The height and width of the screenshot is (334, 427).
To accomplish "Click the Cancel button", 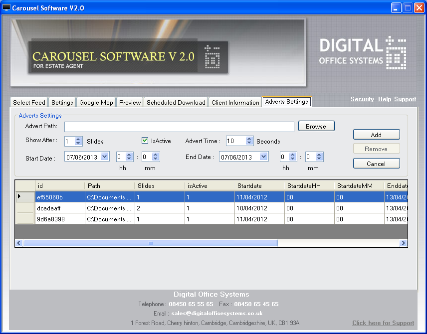I will pos(376,164).
